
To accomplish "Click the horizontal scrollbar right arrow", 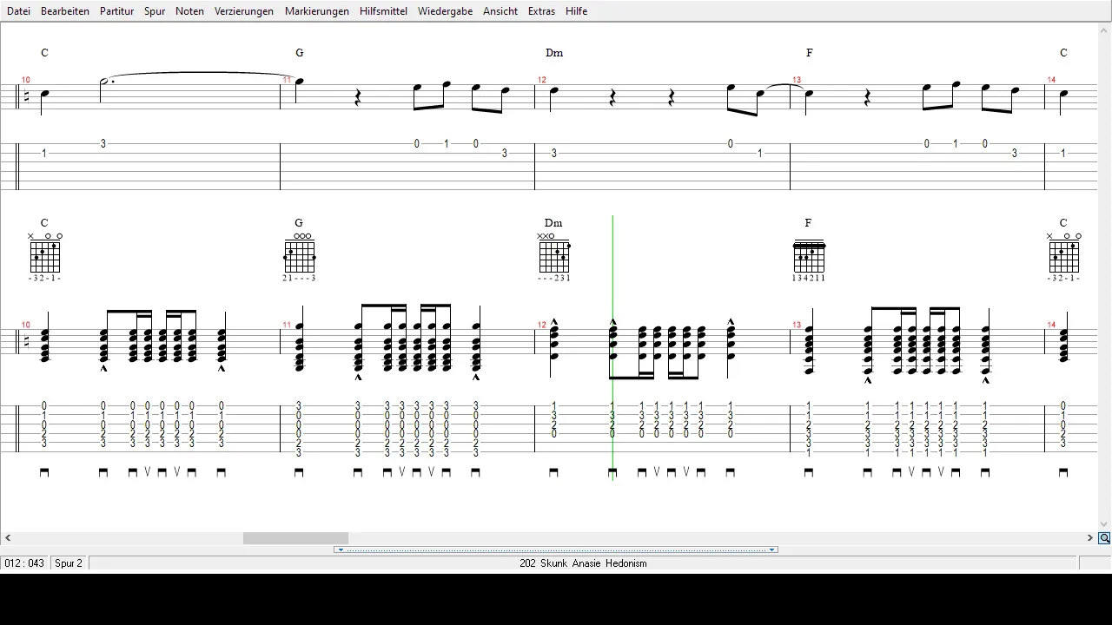I will point(1090,538).
